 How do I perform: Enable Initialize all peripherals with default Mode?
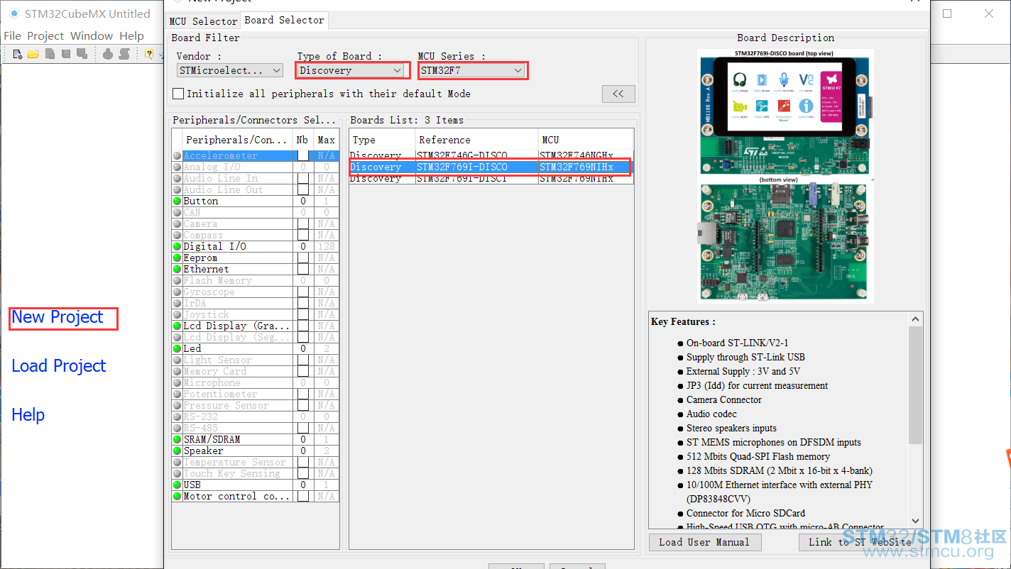(x=178, y=94)
